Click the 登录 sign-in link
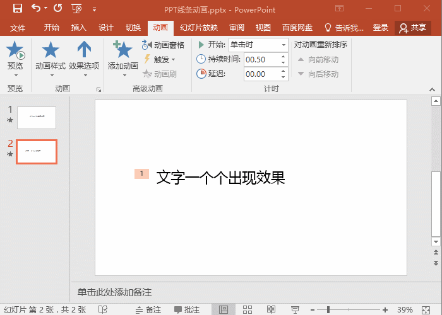Screen dimensions: 442x315 381,28
